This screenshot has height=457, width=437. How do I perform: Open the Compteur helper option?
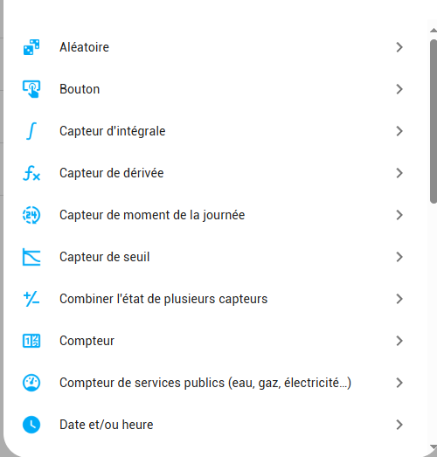pyautogui.click(x=214, y=341)
